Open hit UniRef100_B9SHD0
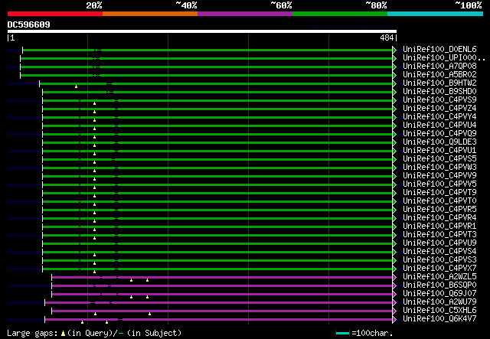 pyautogui.click(x=439, y=92)
